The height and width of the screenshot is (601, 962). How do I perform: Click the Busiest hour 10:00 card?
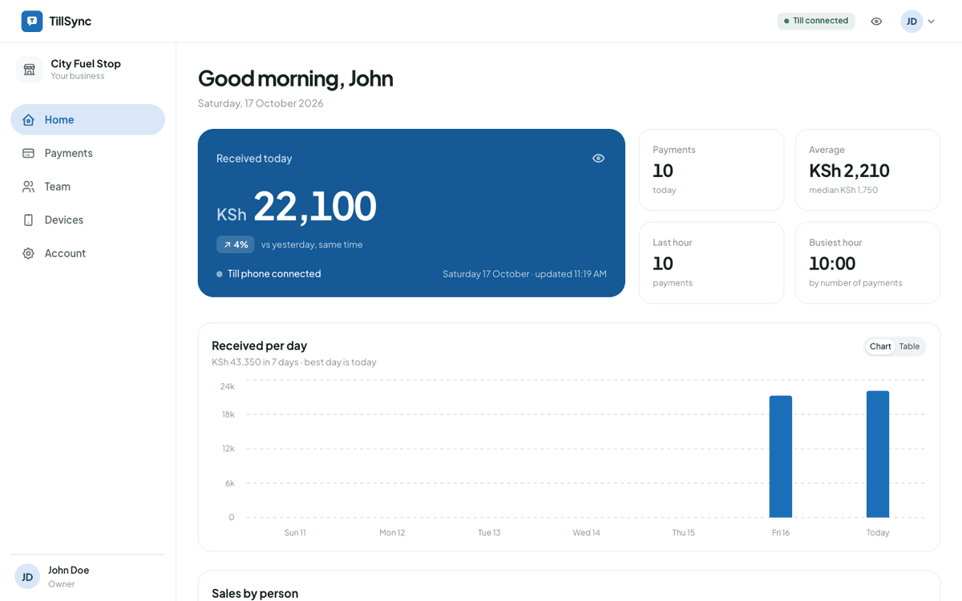coord(867,263)
